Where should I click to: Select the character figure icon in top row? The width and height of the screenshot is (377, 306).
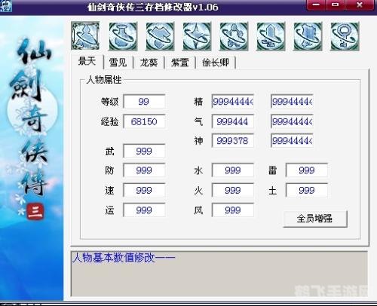pyautogui.click(x=85, y=35)
